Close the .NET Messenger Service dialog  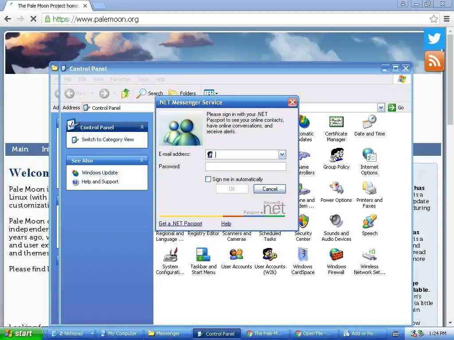[x=292, y=102]
